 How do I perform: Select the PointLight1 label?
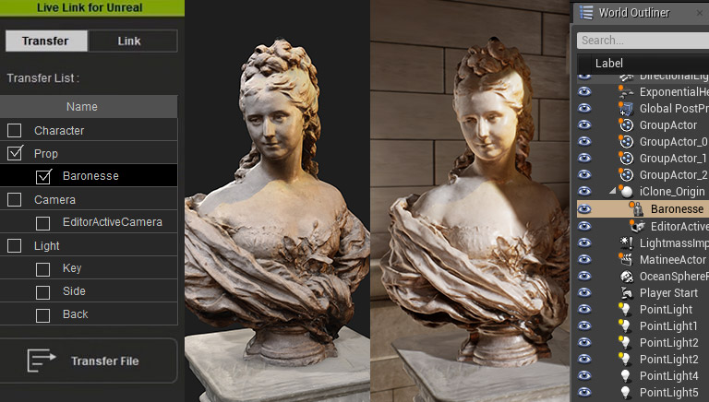668,326
